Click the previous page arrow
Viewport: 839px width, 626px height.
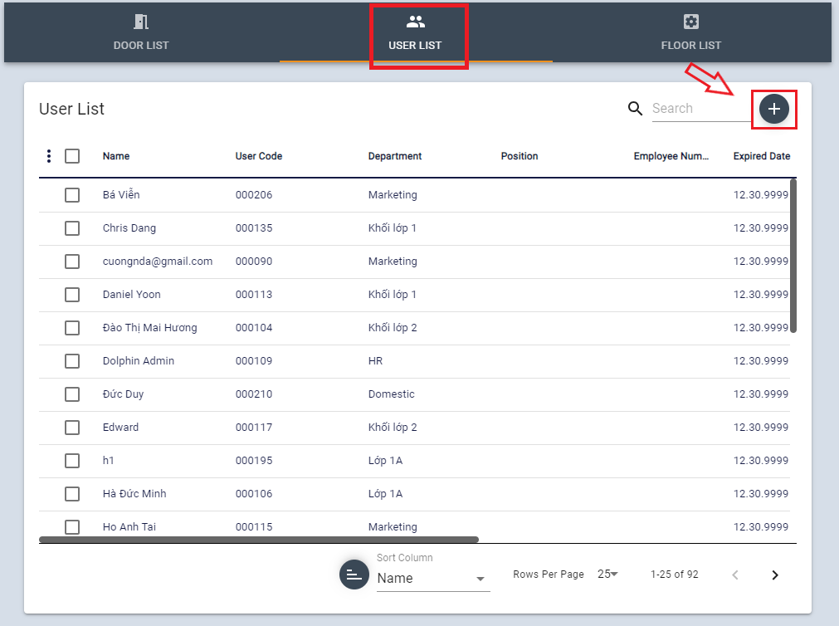pos(734,575)
